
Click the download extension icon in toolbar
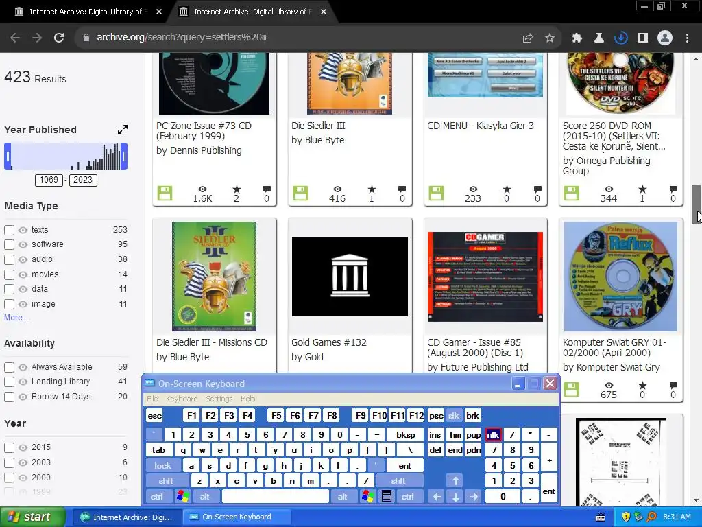coord(621,38)
